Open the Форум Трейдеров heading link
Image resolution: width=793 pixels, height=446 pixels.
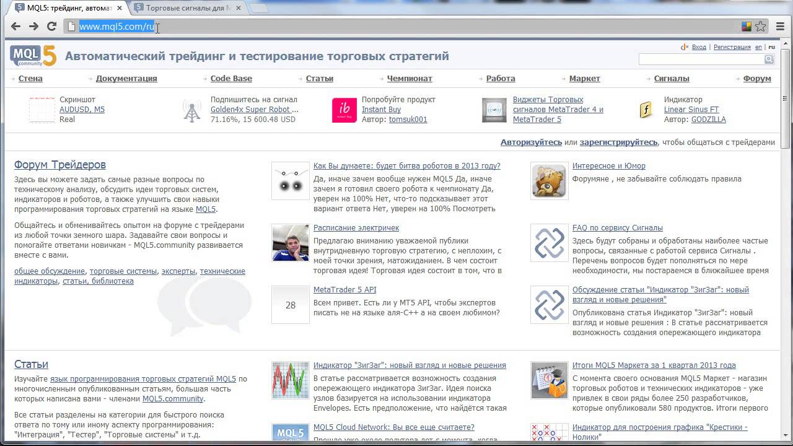[x=60, y=165]
